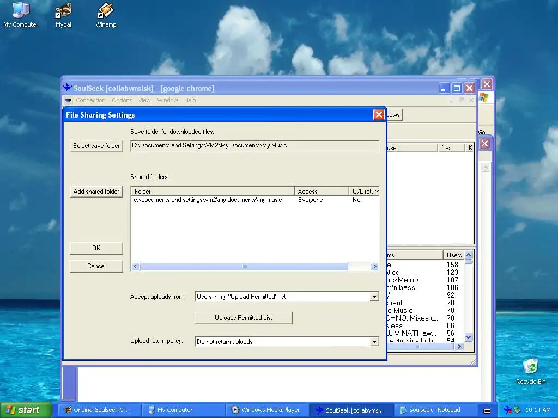Click the Select save folder button
The image size is (558, 418).
coord(96,146)
